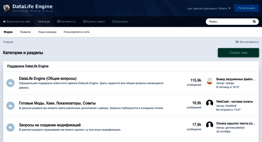The height and width of the screenshot is (142, 262).
Task: Click the 16,8k сообщений count
Action: (x=194, y=105)
